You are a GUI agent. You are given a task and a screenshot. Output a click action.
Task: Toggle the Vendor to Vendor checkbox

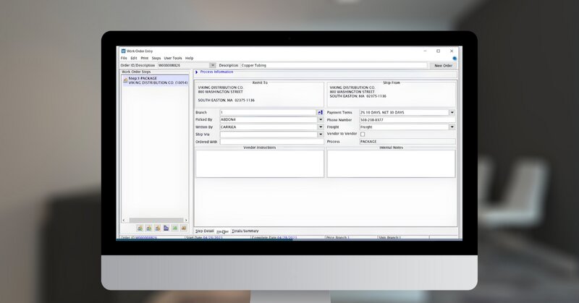[x=363, y=135]
